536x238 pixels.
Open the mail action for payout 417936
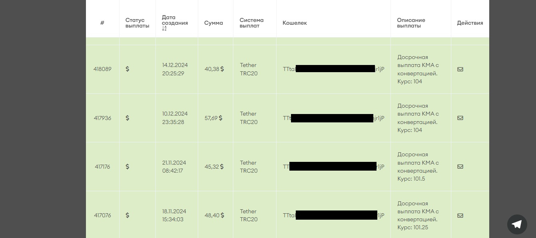point(460,118)
